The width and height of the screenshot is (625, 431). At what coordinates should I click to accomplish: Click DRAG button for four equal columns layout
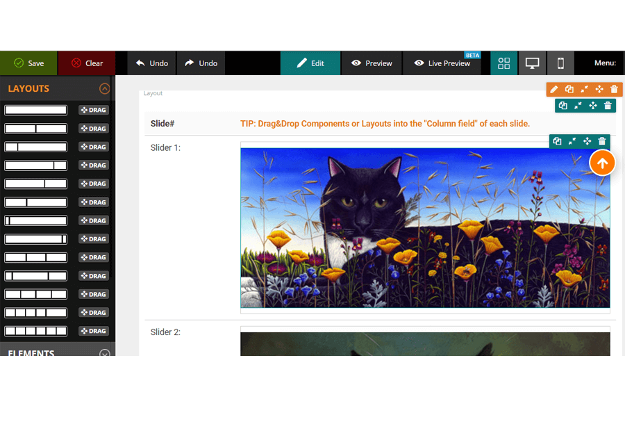(94, 294)
